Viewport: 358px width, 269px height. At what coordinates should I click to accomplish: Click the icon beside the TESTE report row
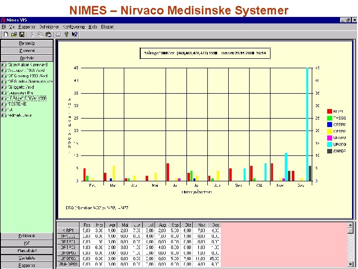tap(4, 104)
